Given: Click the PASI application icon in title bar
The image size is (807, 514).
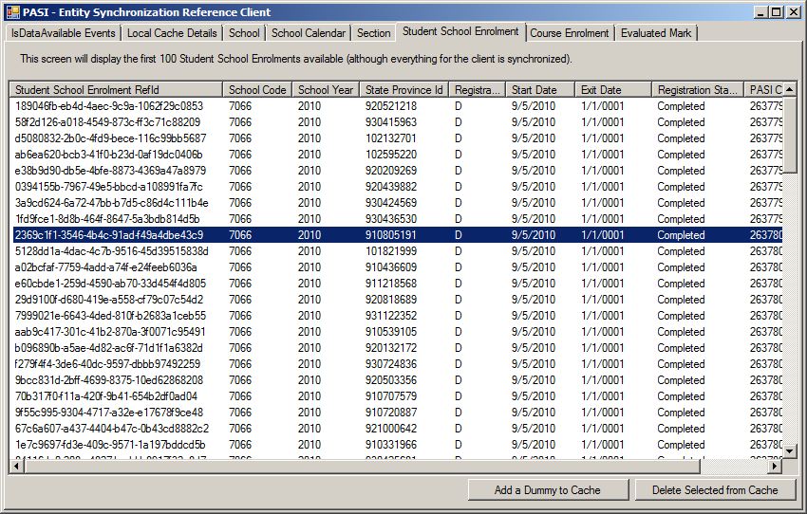Looking at the screenshot, I should click(x=13, y=12).
